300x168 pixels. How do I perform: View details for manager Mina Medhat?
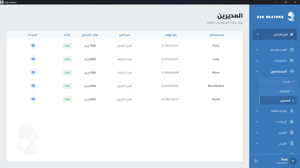33,86
